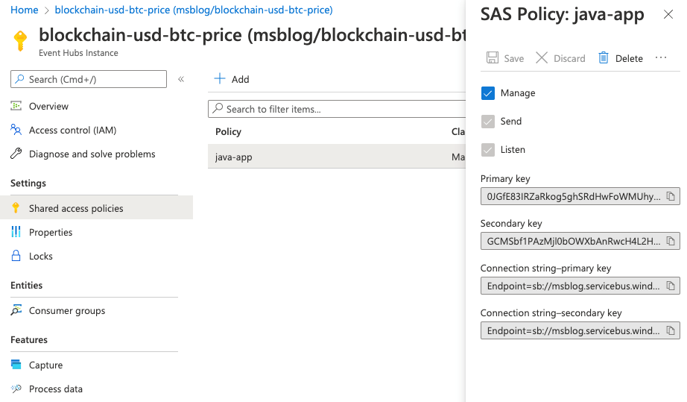Select the Secondary key text field

tap(580, 241)
